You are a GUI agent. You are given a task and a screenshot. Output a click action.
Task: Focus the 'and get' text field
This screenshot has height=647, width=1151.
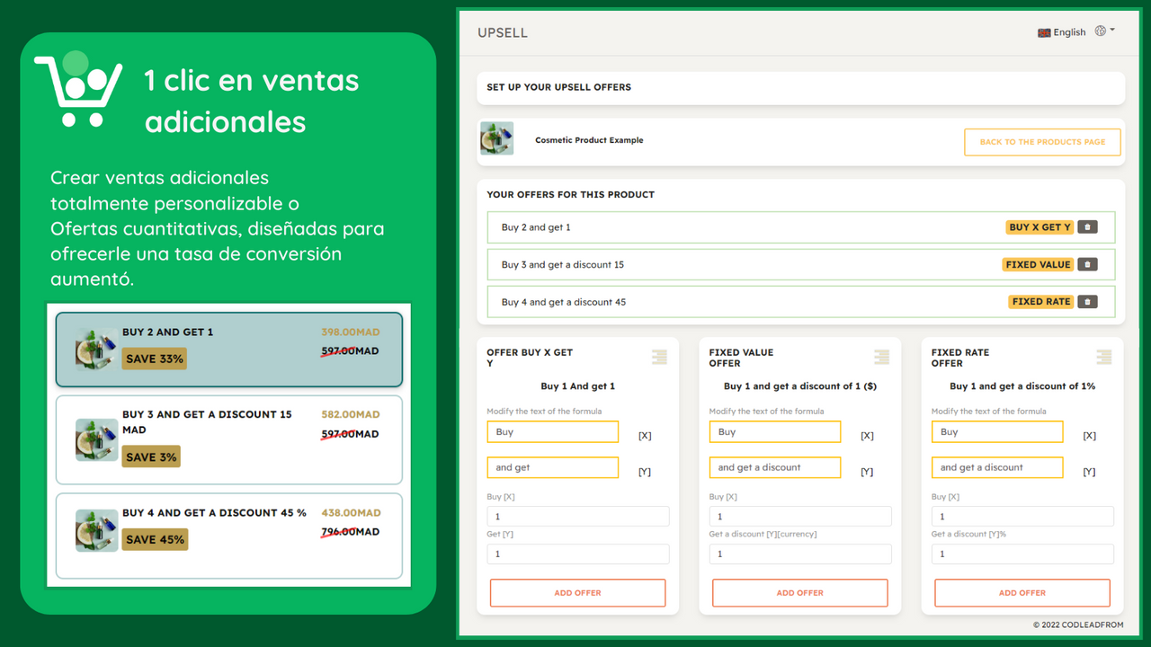(x=553, y=467)
